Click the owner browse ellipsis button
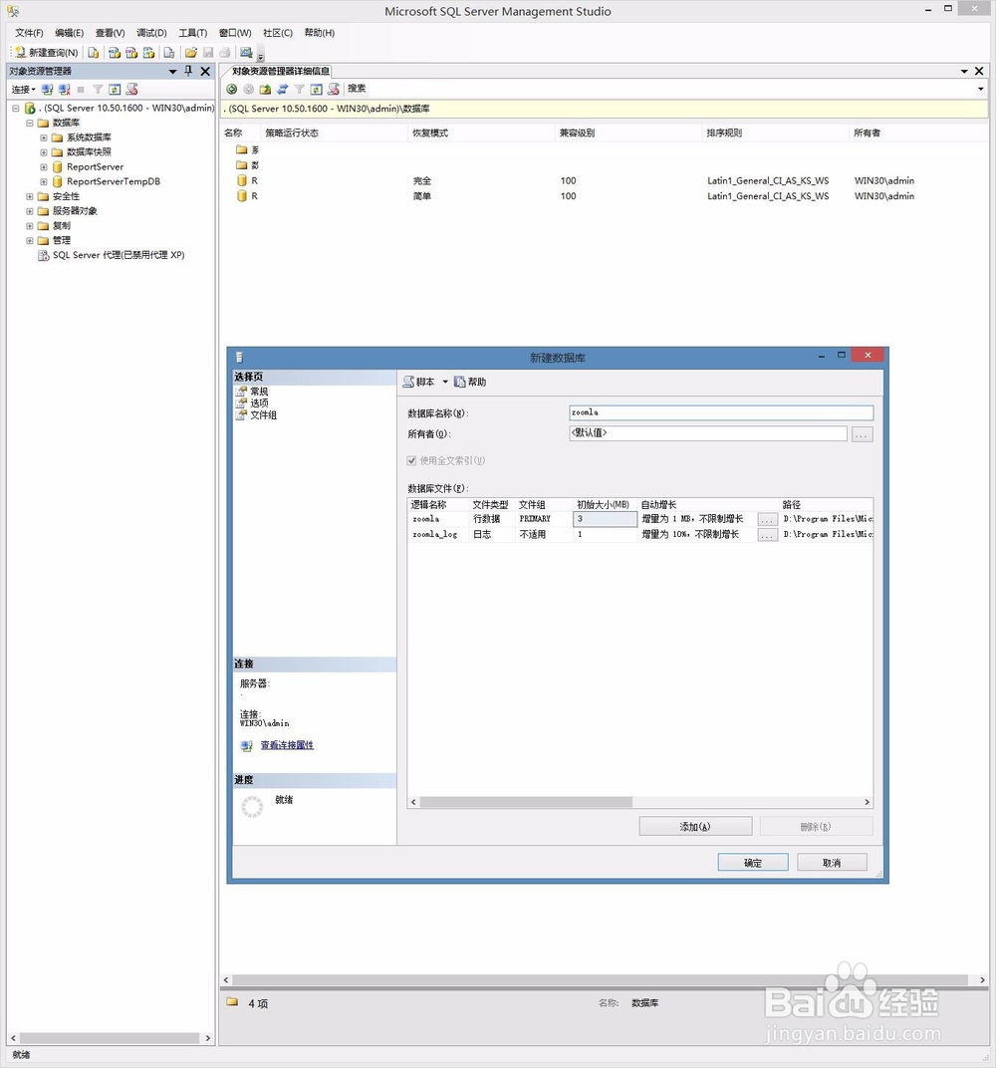The height and width of the screenshot is (1068, 996). (x=862, y=434)
